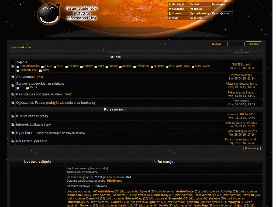The height and width of the screenshot is (207, 276).
Task: Open last post Humor matematyczno-inf...
Action: (241, 139)
